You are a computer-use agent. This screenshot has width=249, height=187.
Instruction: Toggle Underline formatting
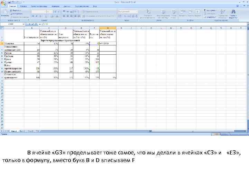[x=40, y=16]
